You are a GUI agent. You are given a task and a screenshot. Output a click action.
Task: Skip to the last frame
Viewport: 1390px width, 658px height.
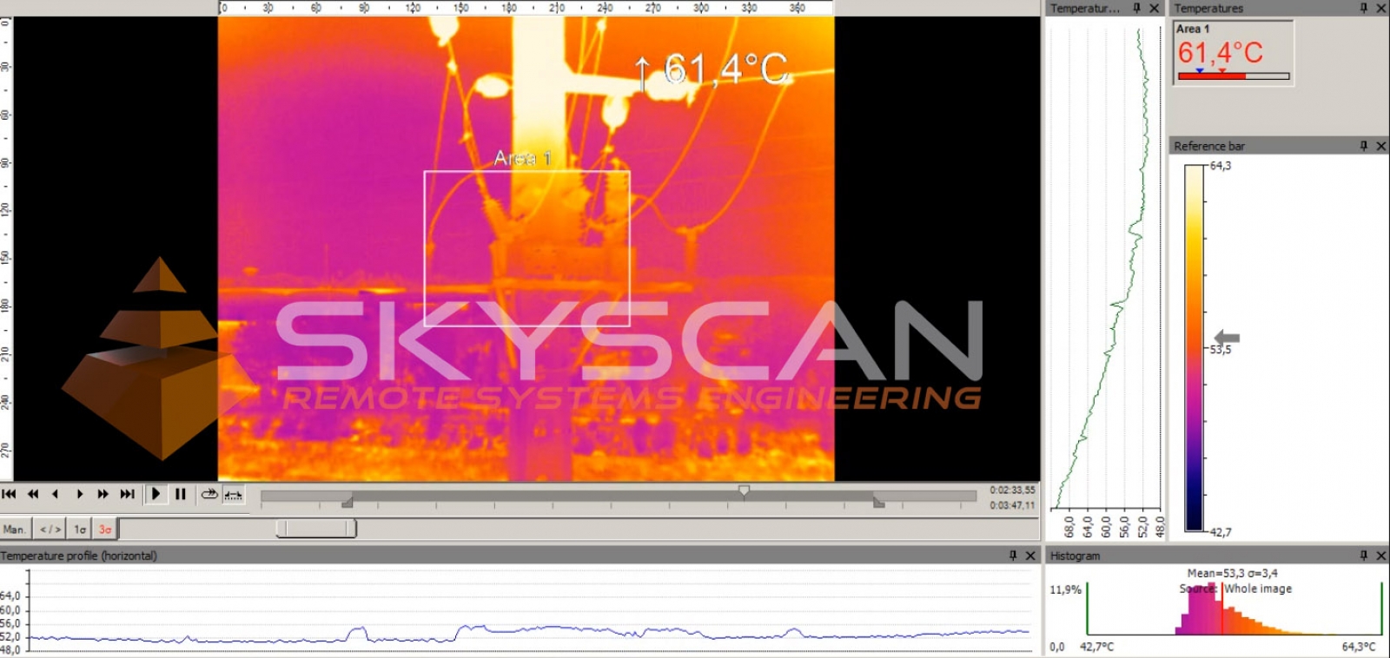[128, 494]
